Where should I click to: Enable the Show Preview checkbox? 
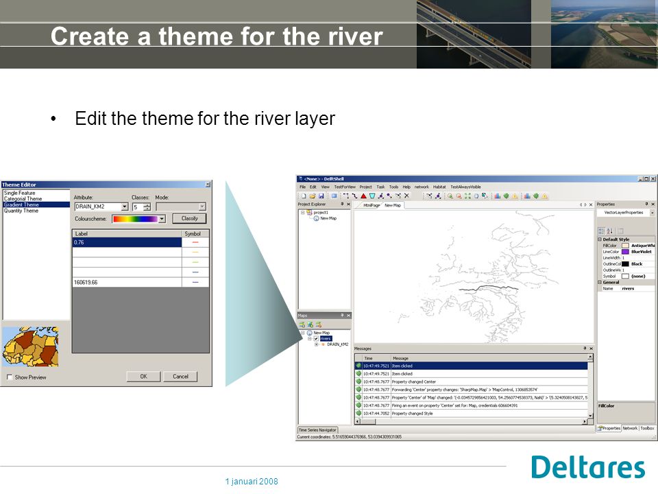[x=10, y=377]
